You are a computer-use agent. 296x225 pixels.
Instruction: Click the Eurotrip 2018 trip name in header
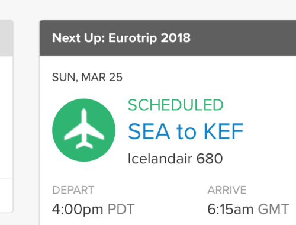click(149, 38)
